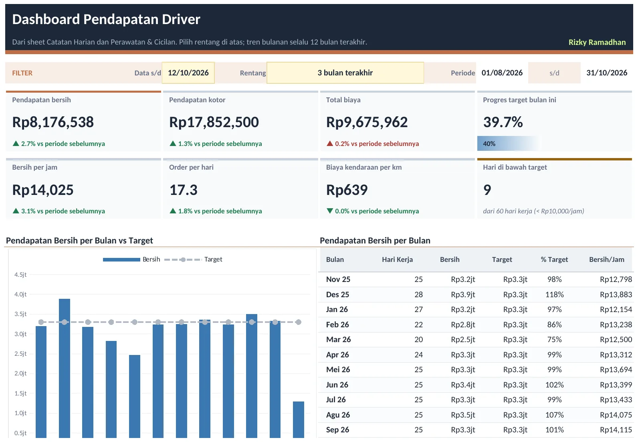Open the Rentang dropdown showing 3 bulan terakhir
Image resolution: width=638 pixels, height=442 pixels.
[x=345, y=73]
